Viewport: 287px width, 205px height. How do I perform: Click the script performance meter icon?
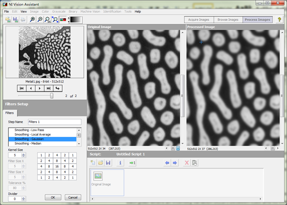[194, 163]
